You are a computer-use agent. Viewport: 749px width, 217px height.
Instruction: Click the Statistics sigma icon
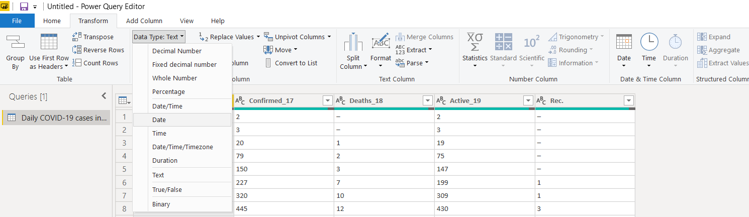tap(475, 42)
